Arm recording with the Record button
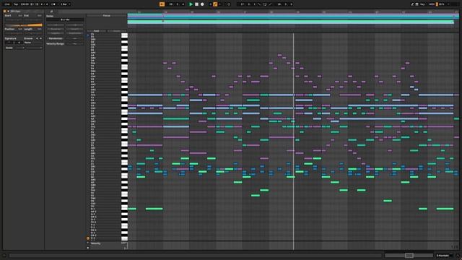 pos(202,4)
